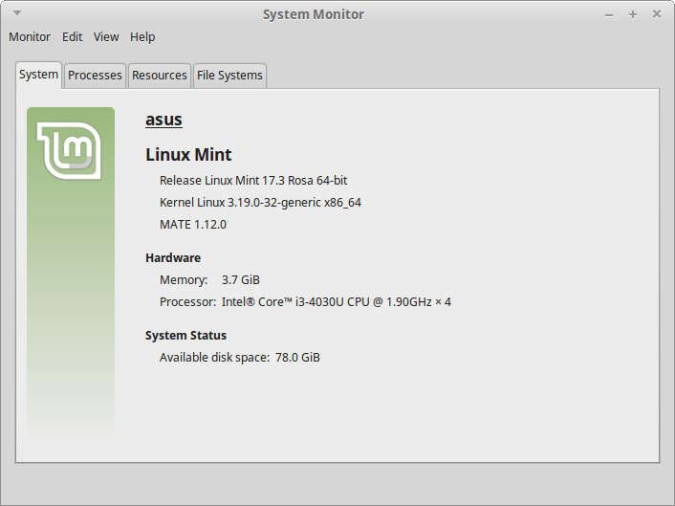The width and height of the screenshot is (675, 506).
Task: Close the System Monitor window
Action: (657, 14)
